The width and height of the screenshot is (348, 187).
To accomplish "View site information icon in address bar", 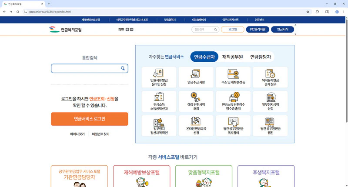I will pyautogui.click(x=26, y=12).
